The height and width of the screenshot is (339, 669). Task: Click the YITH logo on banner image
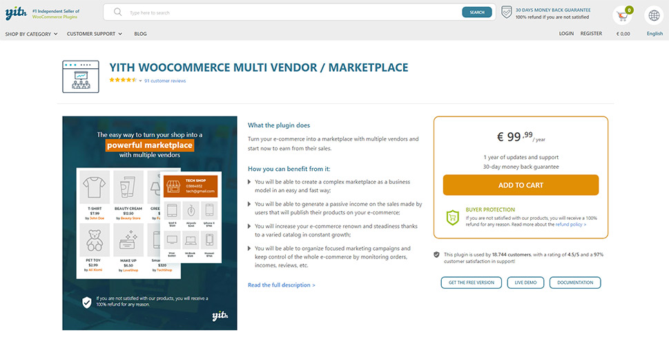click(220, 316)
